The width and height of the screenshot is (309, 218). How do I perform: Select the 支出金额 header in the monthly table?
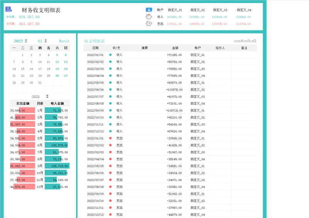tap(23, 103)
